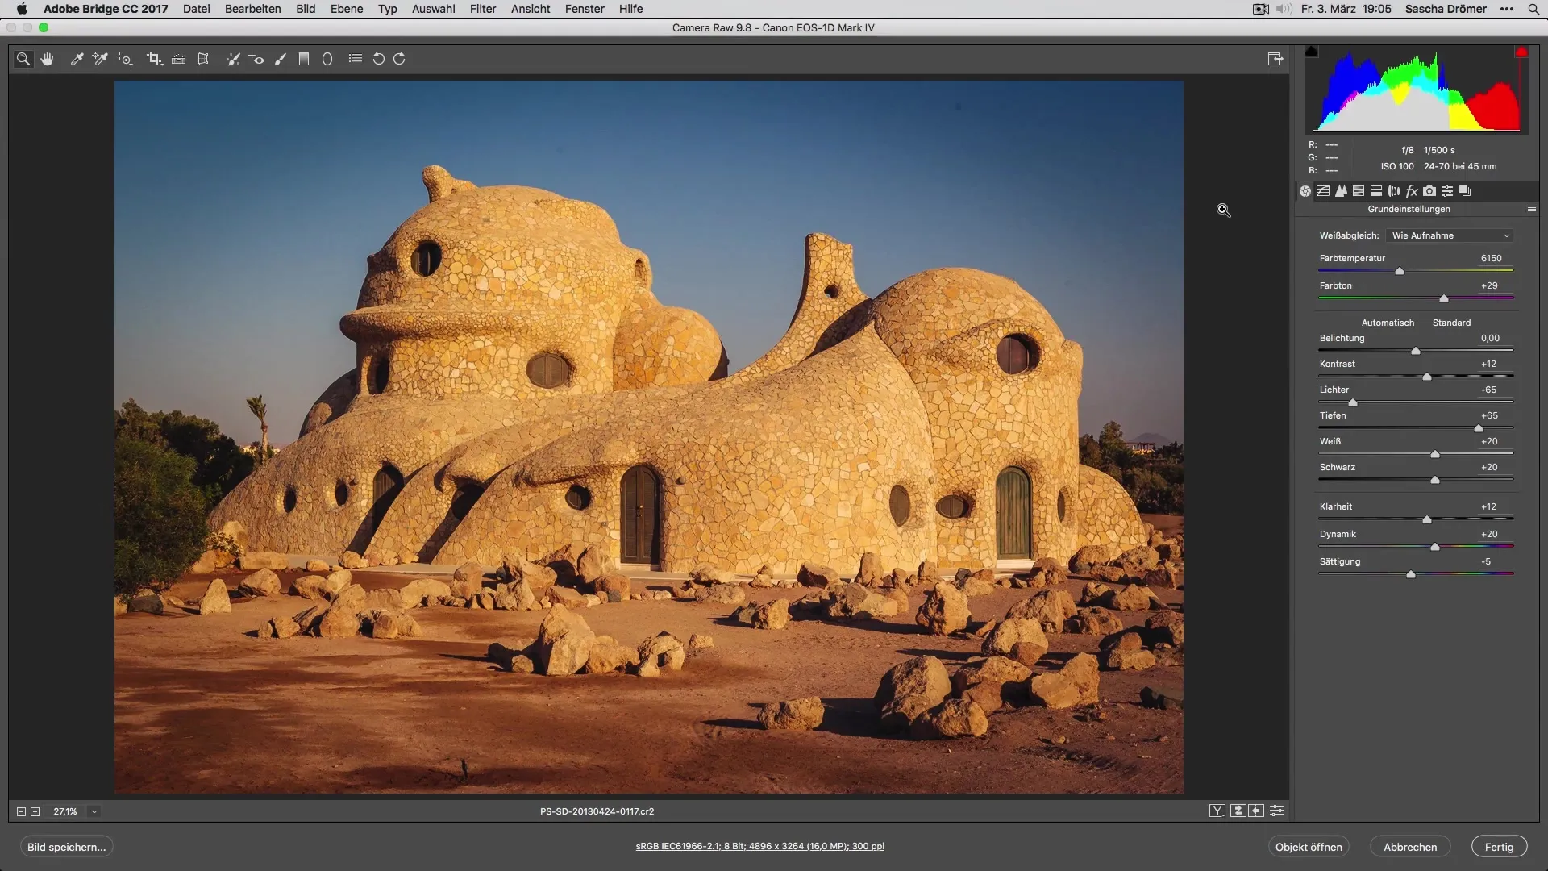Click the file name PS-SD-20130424-0117.cr2
This screenshot has height=871, width=1548.
point(597,811)
